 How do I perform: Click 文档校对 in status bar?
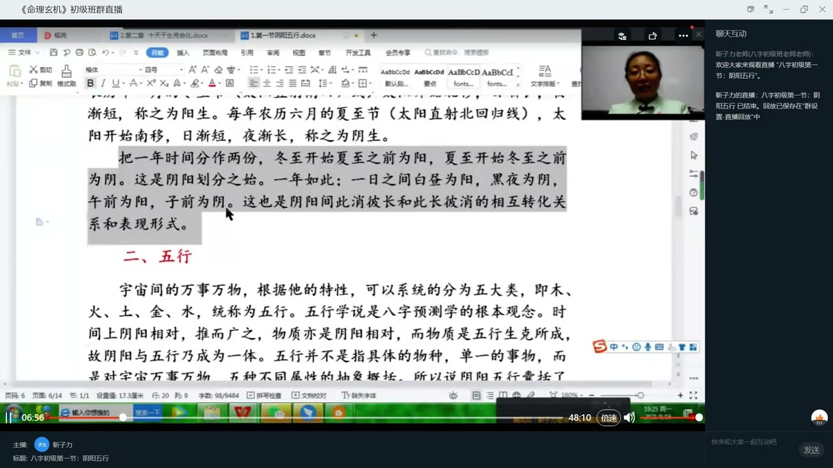point(310,395)
